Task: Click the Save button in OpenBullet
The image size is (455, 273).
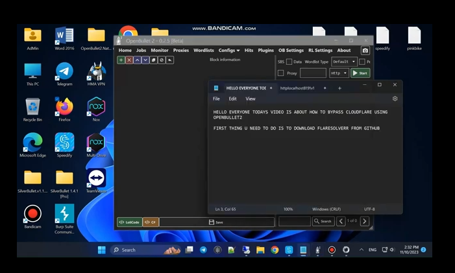Action: [217, 222]
